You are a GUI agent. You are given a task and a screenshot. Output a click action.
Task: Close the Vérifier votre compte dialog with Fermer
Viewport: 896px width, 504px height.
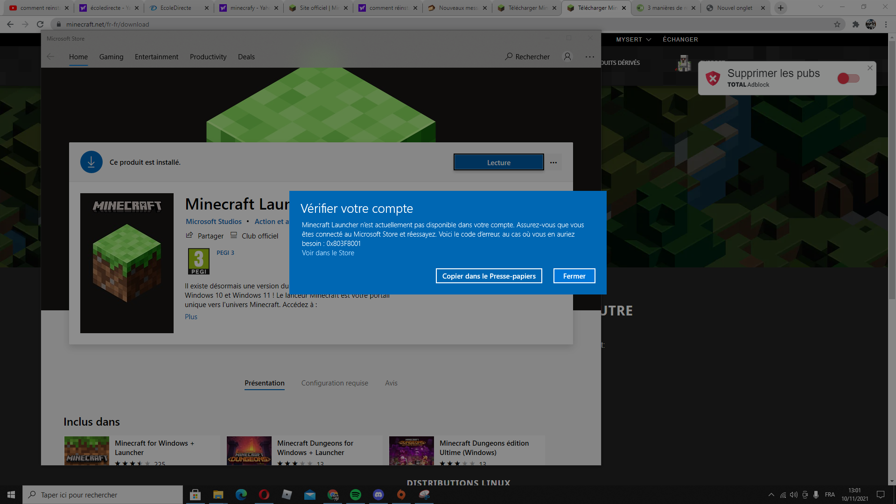click(x=574, y=276)
